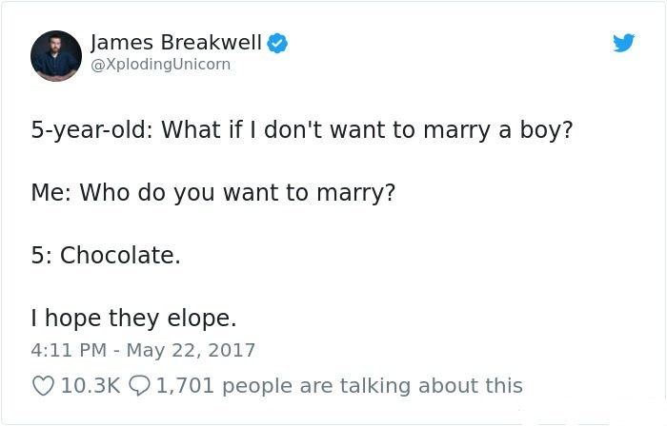Image resolution: width=667 pixels, height=426 pixels.
Task: Open "people are talking about this" link
Action: (x=373, y=386)
